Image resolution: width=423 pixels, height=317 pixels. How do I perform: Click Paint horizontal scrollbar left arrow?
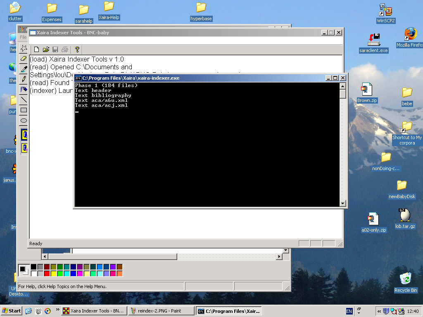pos(45,257)
